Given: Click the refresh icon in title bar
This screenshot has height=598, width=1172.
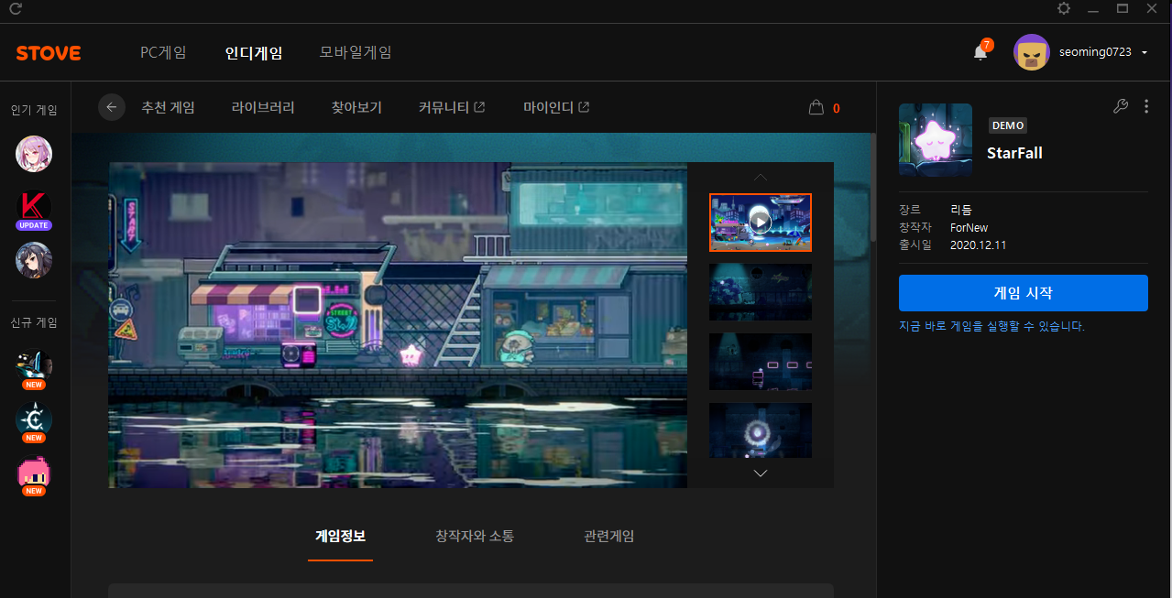Looking at the screenshot, I should [x=16, y=9].
